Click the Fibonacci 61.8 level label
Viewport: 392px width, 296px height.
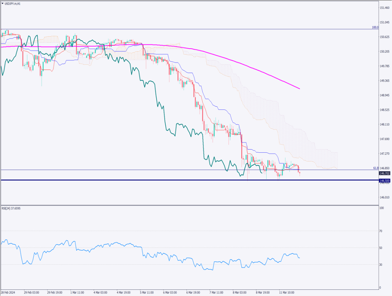[375, 168]
